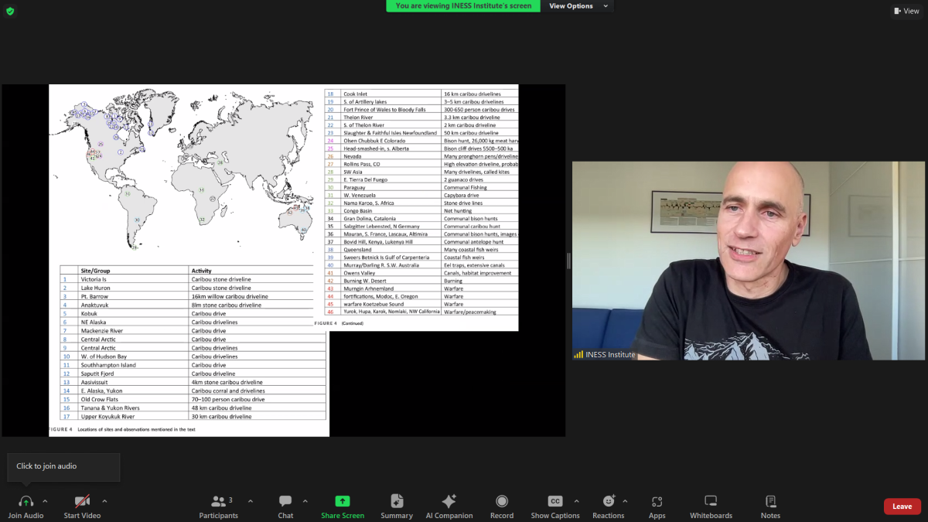Expand the audio options arrow beside Join Audio

[x=45, y=501]
